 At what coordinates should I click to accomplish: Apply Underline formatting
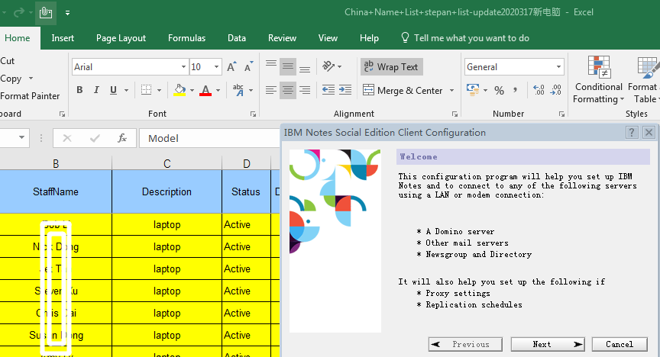[113, 90]
